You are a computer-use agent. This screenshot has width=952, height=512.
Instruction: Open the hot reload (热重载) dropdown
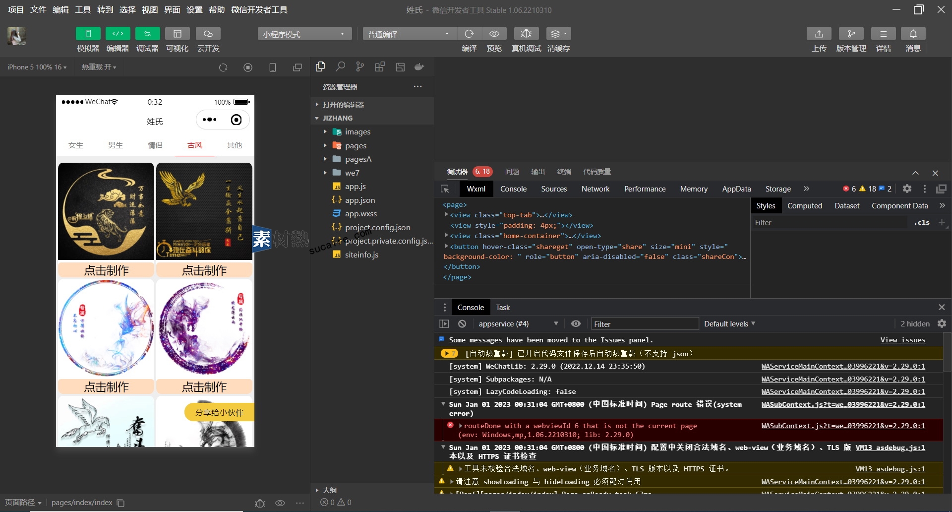pyautogui.click(x=99, y=67)
